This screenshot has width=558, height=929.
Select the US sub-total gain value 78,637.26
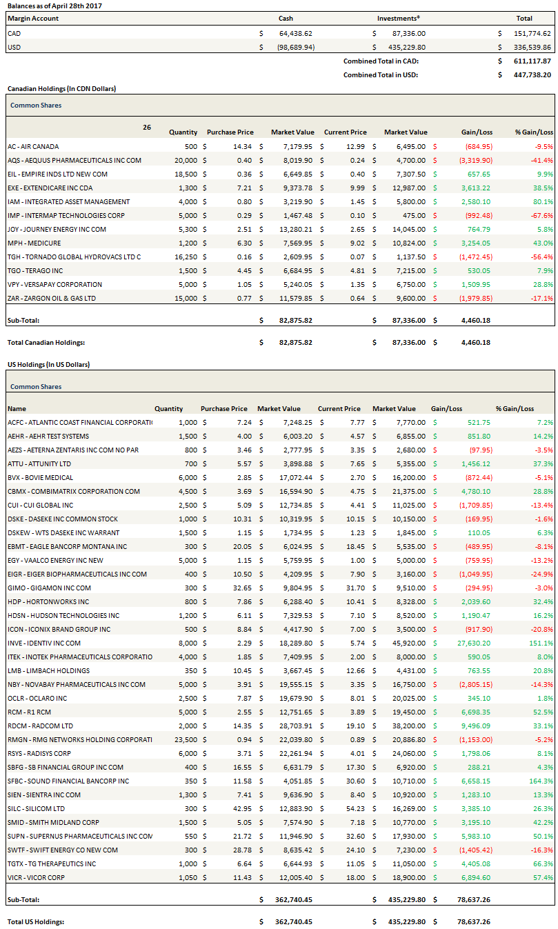[472, 899]
